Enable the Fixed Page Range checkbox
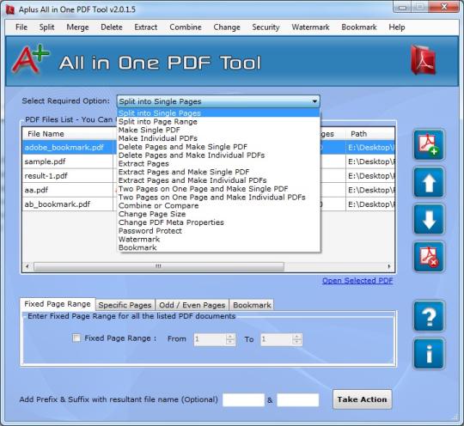464x426 pixels. click(x=76, y=338)
